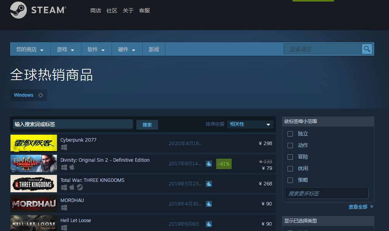Expand the 游戏 dropdown menu
Image resolution: width=389 pixels, height=231 pixels.
pyautogui.click(x=66, y=49)
